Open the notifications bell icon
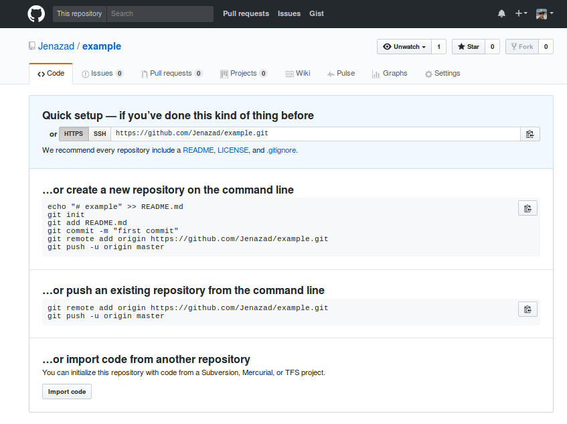 pos(501,14)
